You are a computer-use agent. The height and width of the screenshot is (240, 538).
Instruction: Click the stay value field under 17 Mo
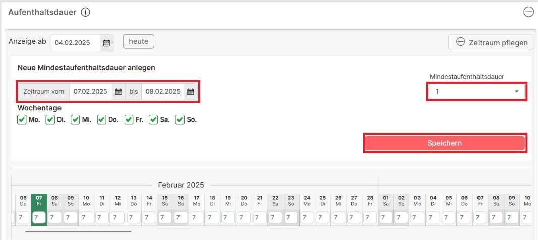[196, 217]
